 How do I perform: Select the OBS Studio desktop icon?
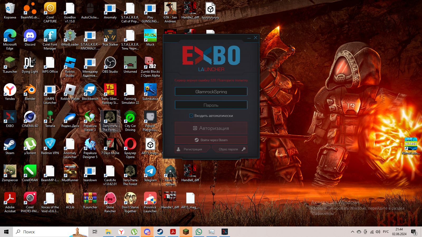pos(110,65)
